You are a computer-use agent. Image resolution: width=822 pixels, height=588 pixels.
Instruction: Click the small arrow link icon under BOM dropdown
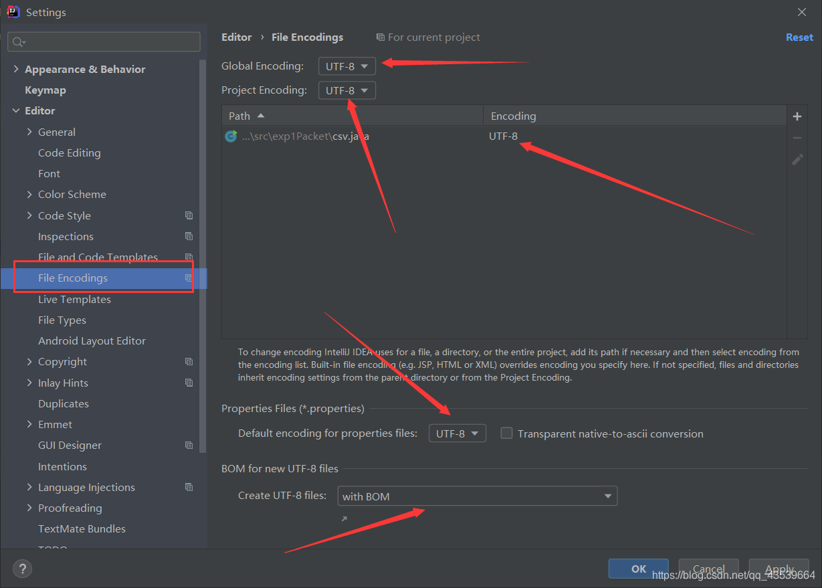point(344,518)
